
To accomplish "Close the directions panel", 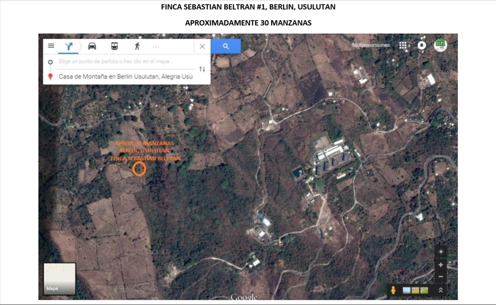I will (x=202, y=46).
